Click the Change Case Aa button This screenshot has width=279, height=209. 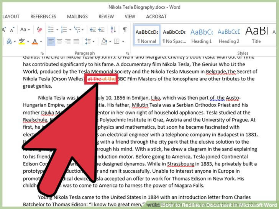pyautogui.click(x=23, y=29)
